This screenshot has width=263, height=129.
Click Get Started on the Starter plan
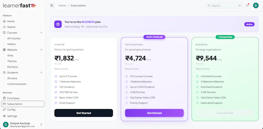pos(84,113)
